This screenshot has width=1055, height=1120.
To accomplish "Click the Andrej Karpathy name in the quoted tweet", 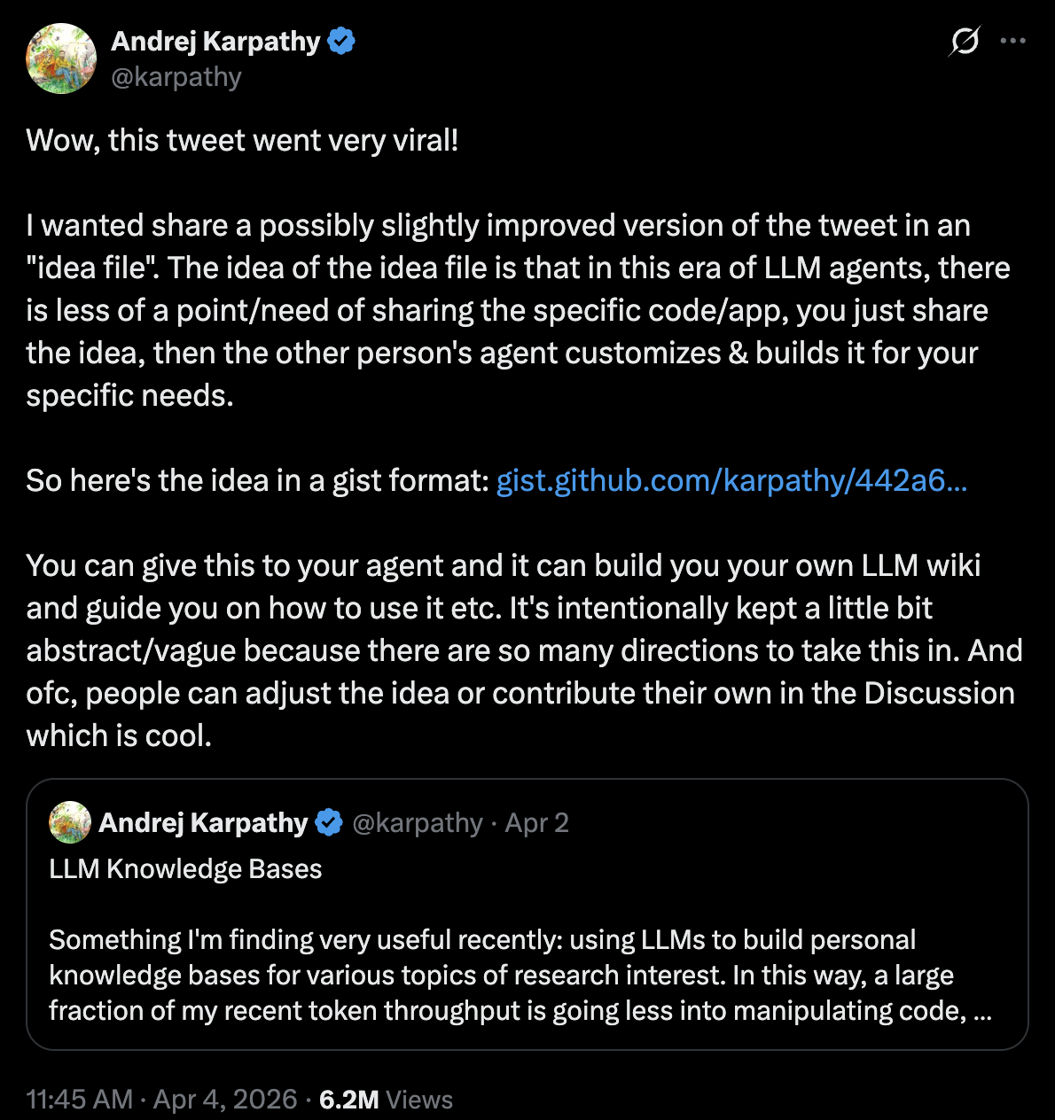I will coord(203,822).
